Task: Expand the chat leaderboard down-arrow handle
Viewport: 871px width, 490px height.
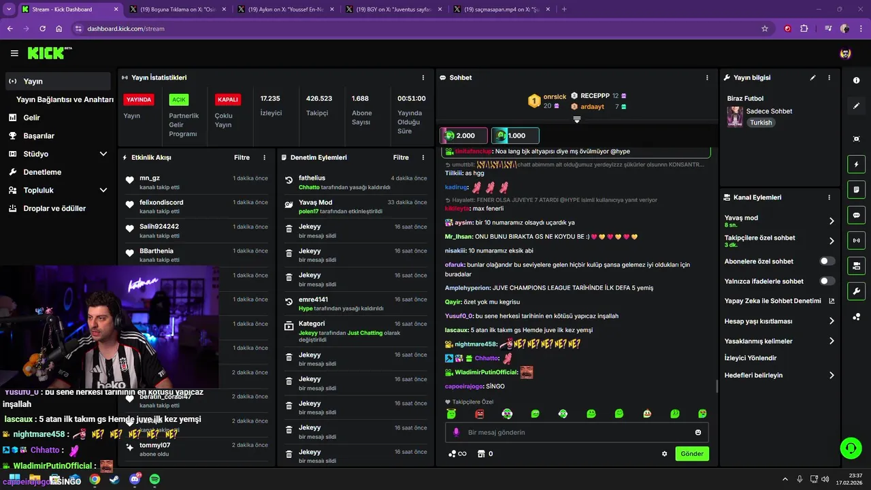Action: [576, 120]
